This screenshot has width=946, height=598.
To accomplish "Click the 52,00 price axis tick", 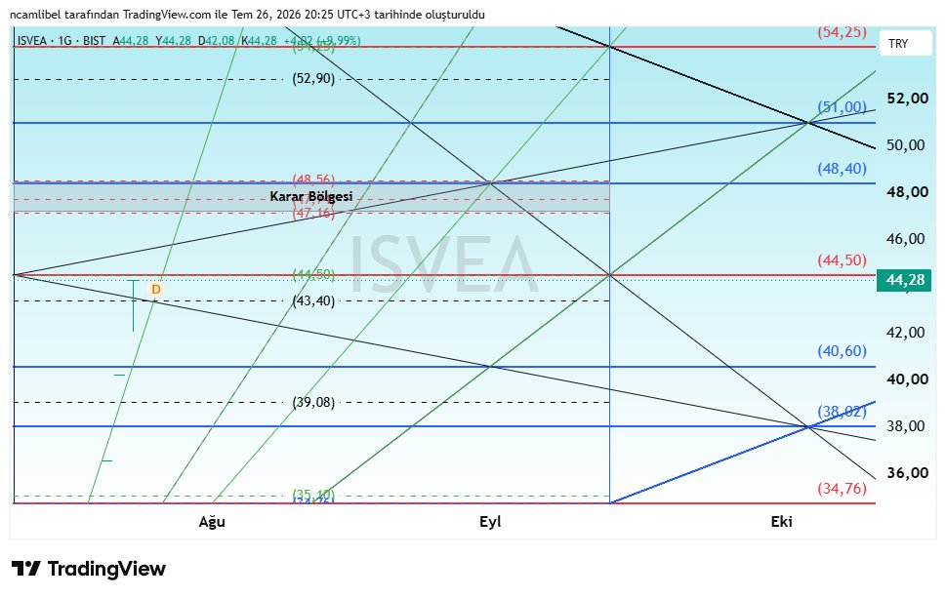I will click(907, 99).
